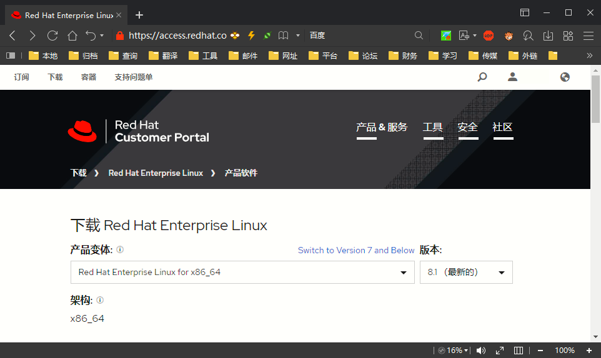The height and width of the screenshot is (358, 601).
Task: Open the 归档 bookmarks folder
Action: 83,56
